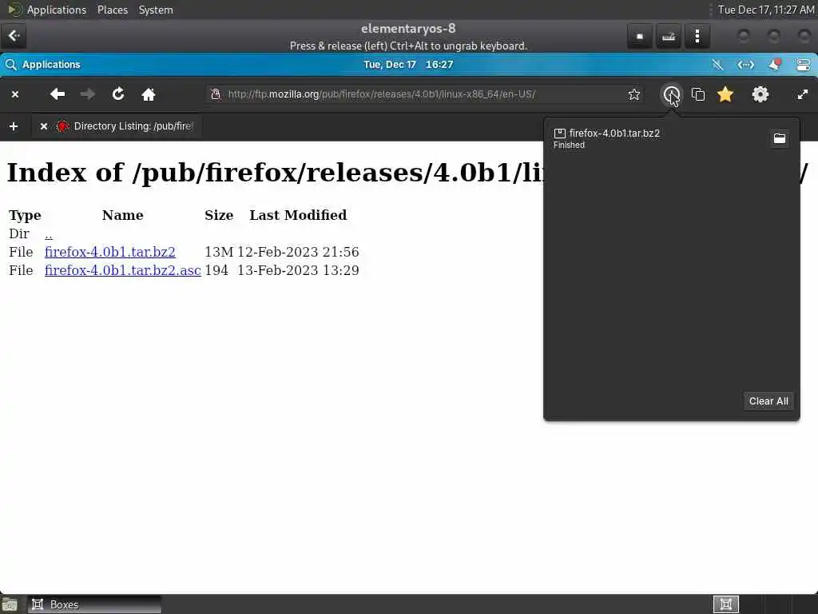Open bookmarks with the yellow star icon
The height and width of the screenshot is (614, 818).
(725, 94)
